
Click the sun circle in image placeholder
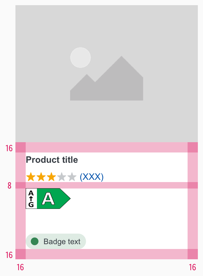[80, 57]
